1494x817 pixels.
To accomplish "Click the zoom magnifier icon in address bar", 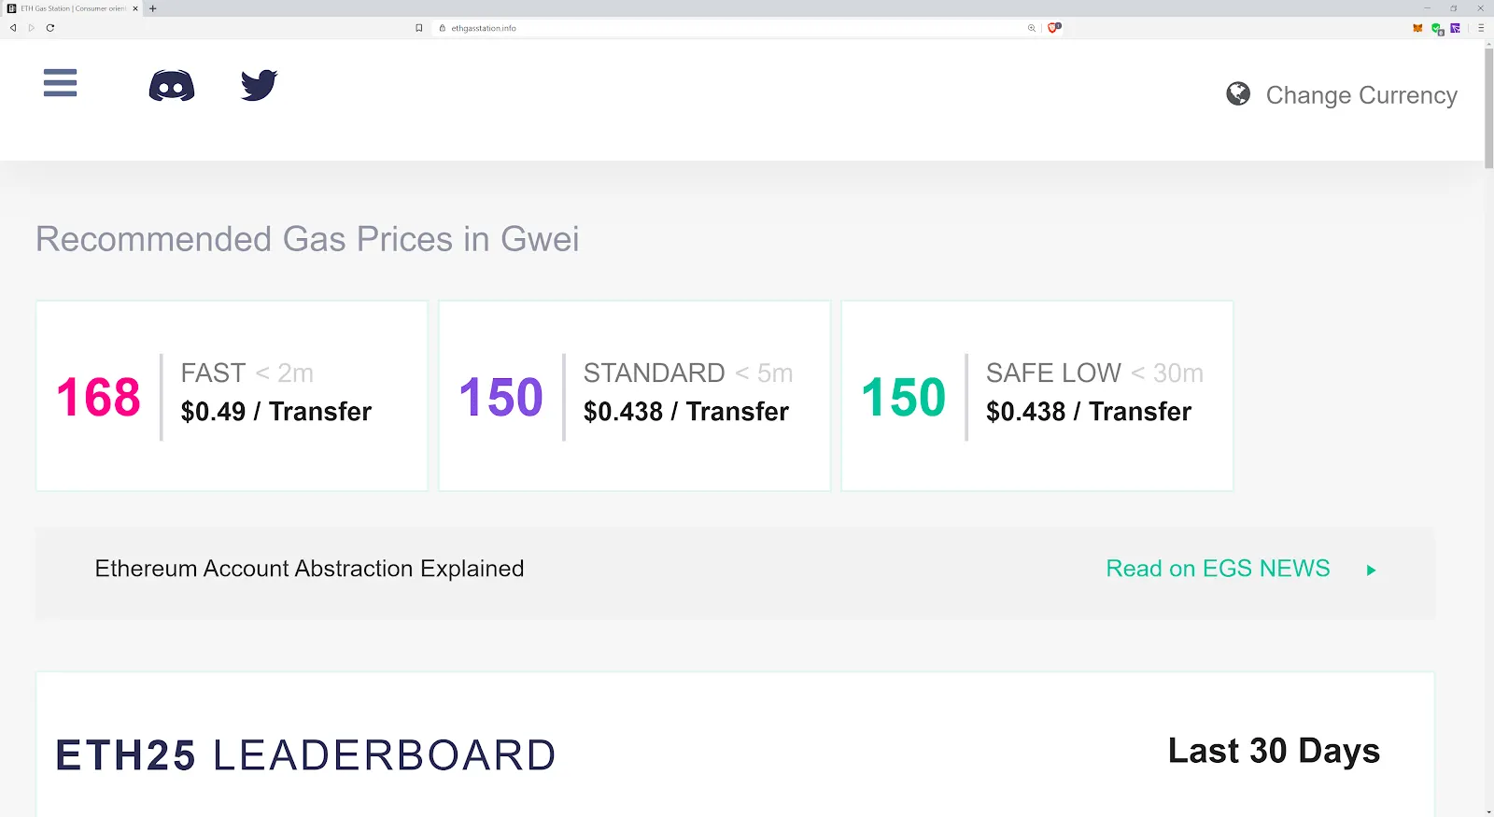I will point(1032,28).
